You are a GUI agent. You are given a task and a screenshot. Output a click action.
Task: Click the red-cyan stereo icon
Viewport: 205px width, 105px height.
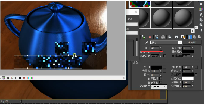click(x=28, y=78)
